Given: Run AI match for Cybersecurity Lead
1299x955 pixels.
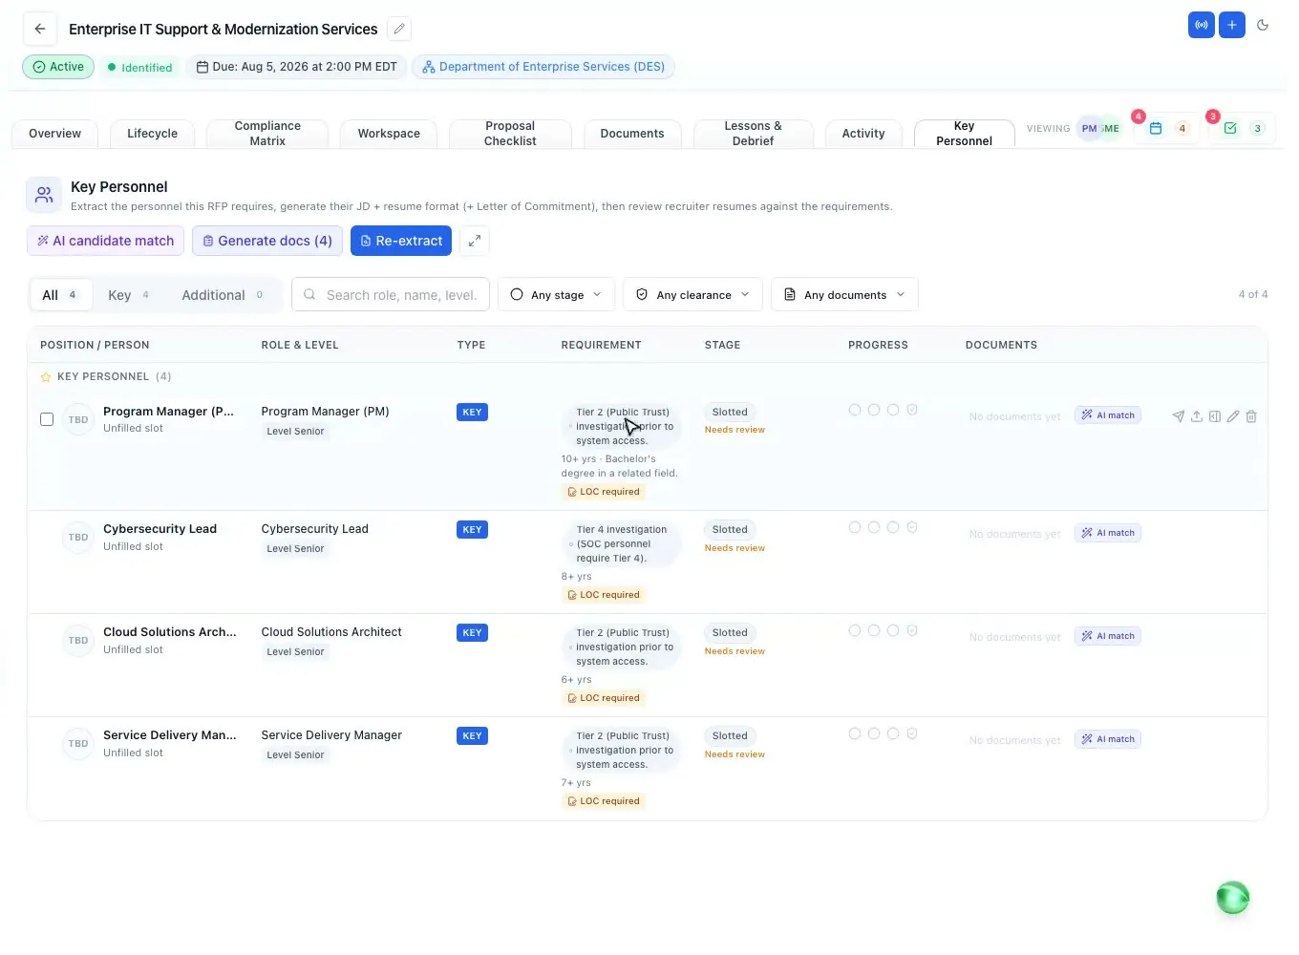Looking at the screenshot, I should tap(1108, 533).
